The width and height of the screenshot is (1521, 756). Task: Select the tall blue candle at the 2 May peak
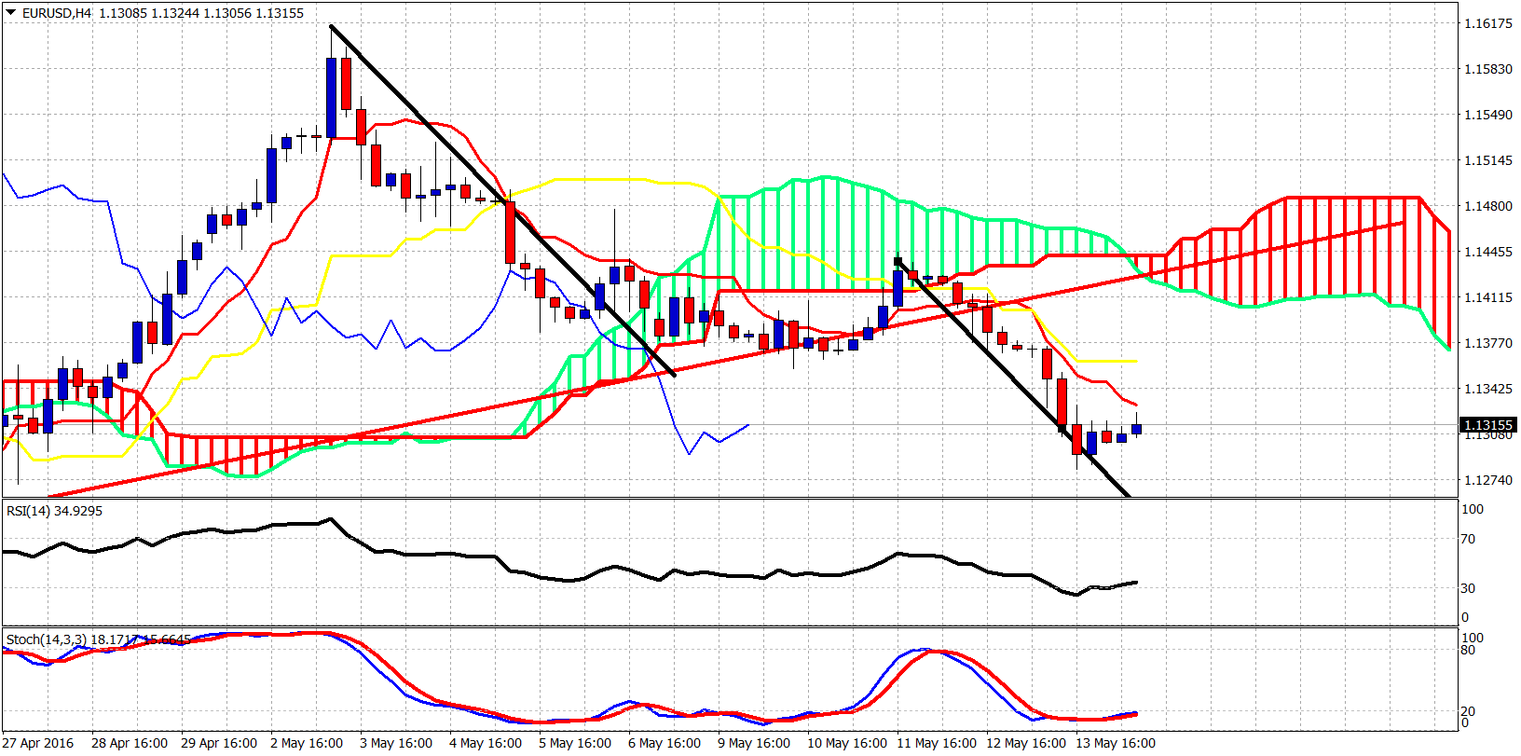pos(332,98)
